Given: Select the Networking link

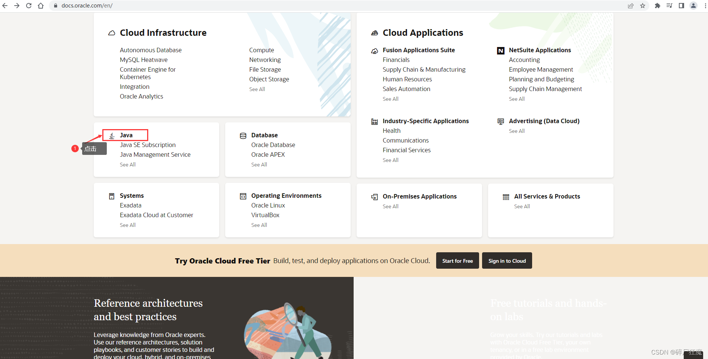Looking at the screenshot, I should pyautogui.click(x=265, y=60).
